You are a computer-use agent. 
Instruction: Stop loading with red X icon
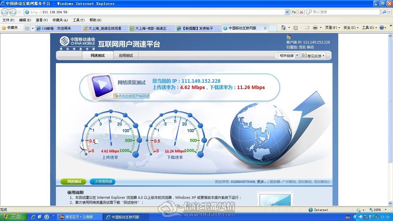pyautogui.click(x=301, y=12)
